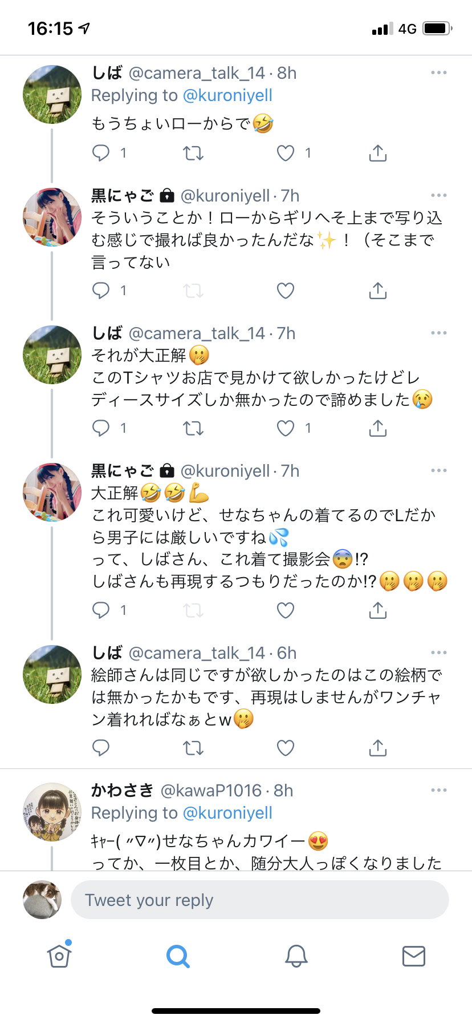The height and width of the screenshot is (1023, 472).
Task: Like 黒にゃご's 7h reply about ローから
Action: click(286, 291)
